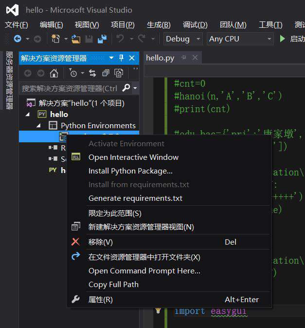This screenshot has width=305, height=328.
Task: Open pending changes filter dropdown arrow
Action: click(x=83, y=73)
